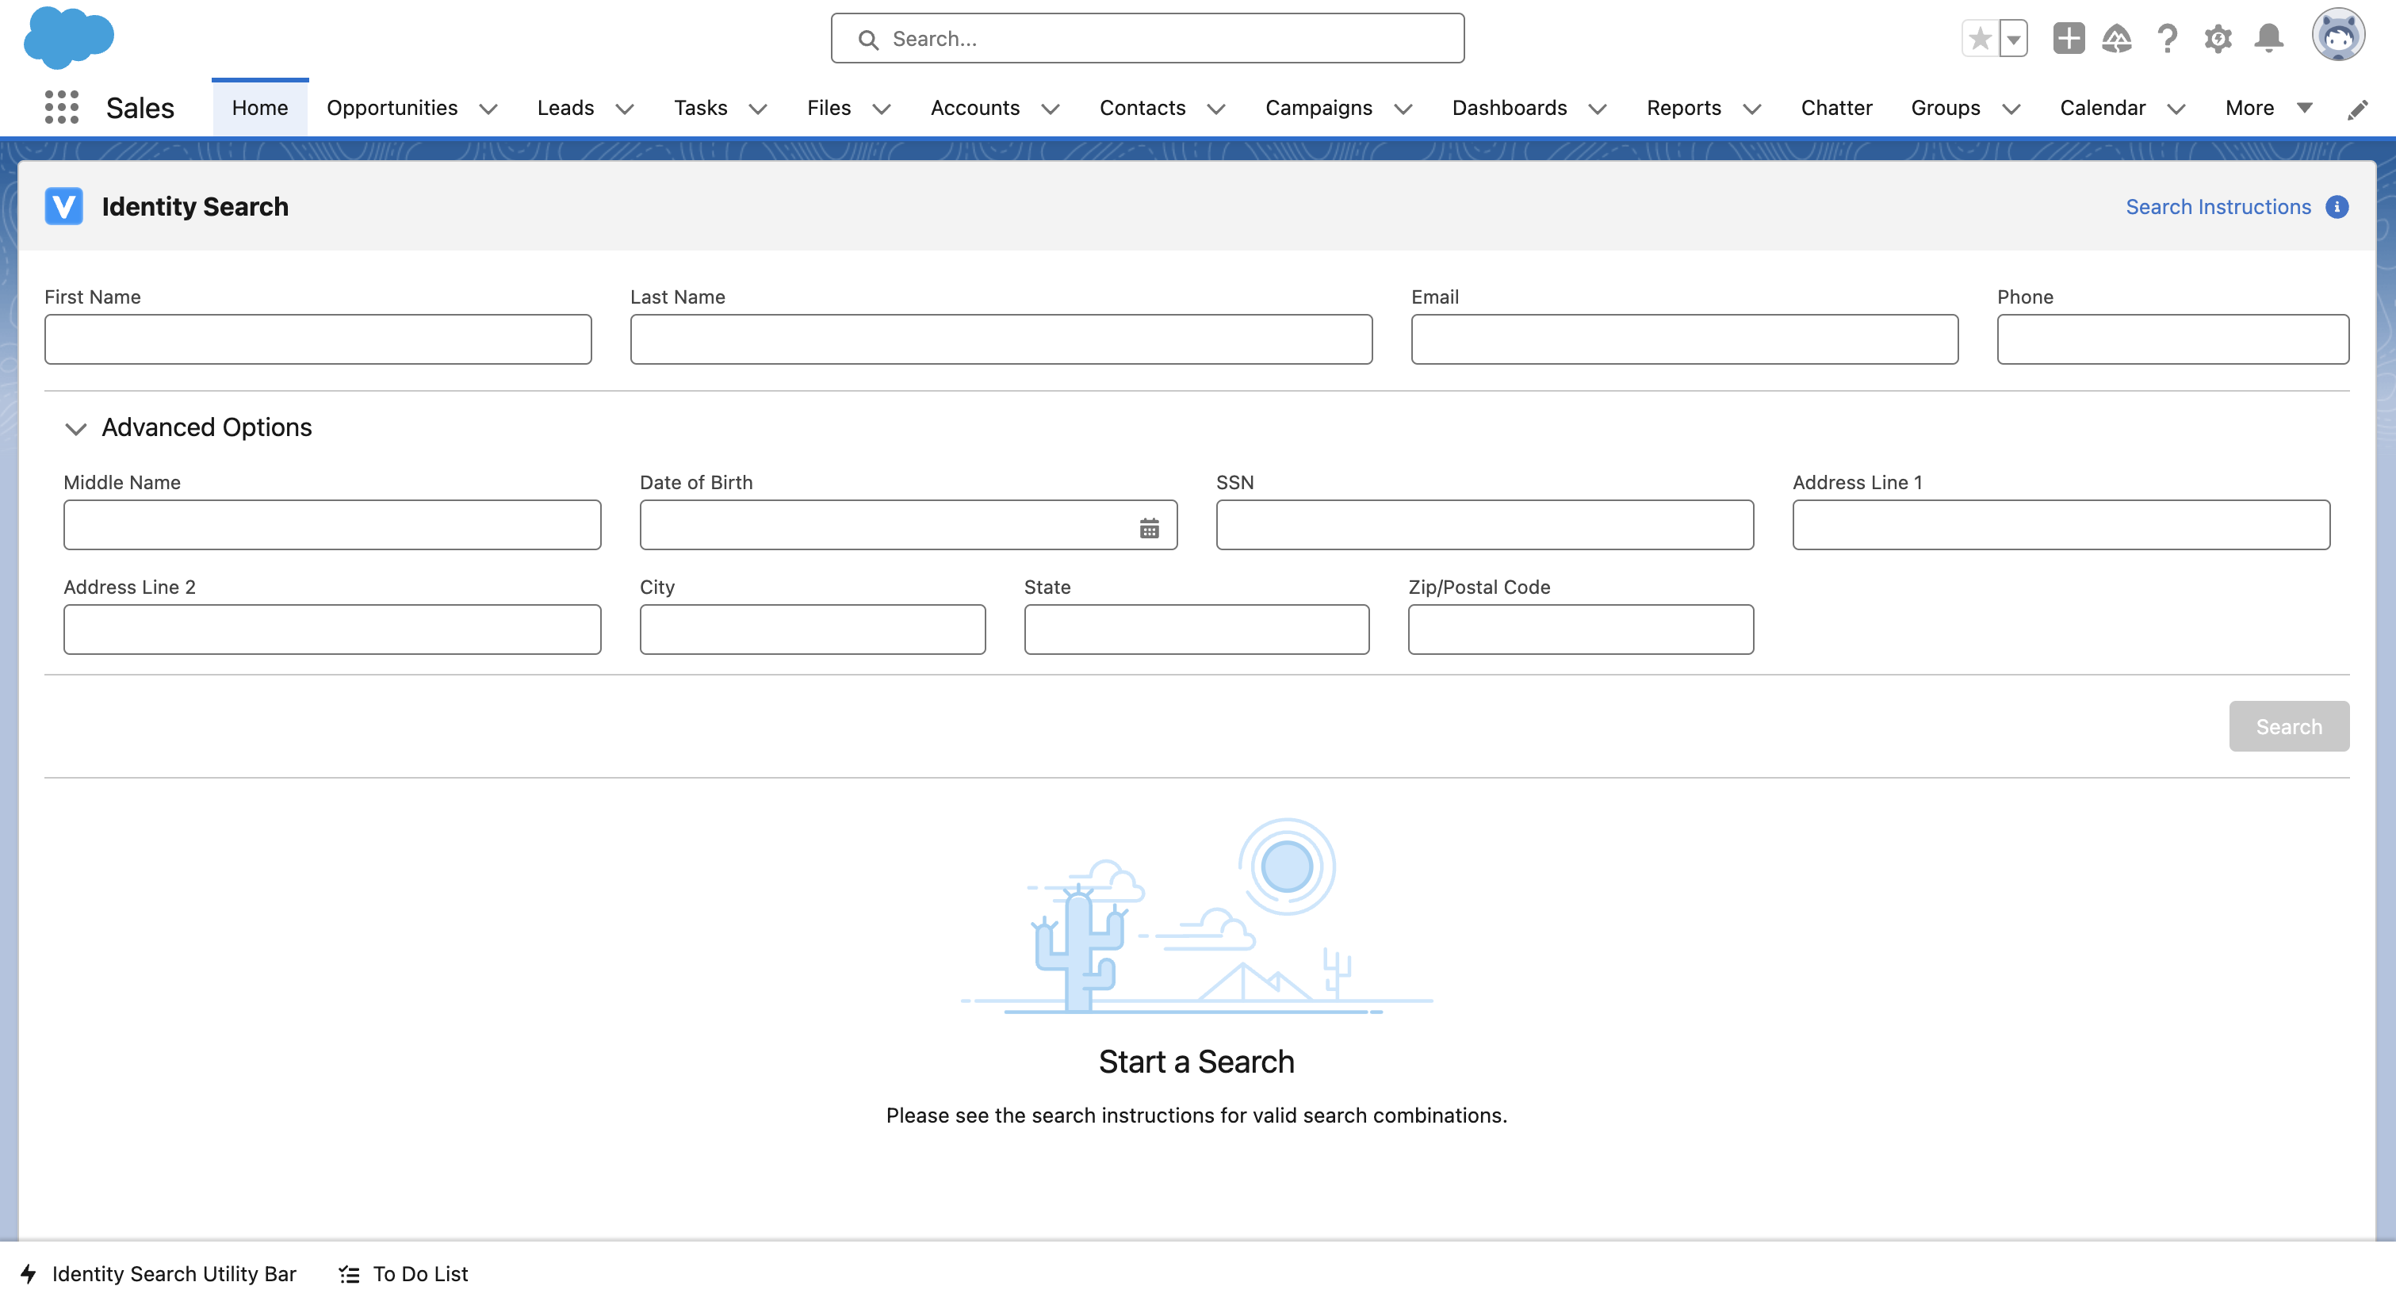This screenshot has height=1305, width=2396.
Task: Open the Setup gear icon
Action: tap(2218, 39)
